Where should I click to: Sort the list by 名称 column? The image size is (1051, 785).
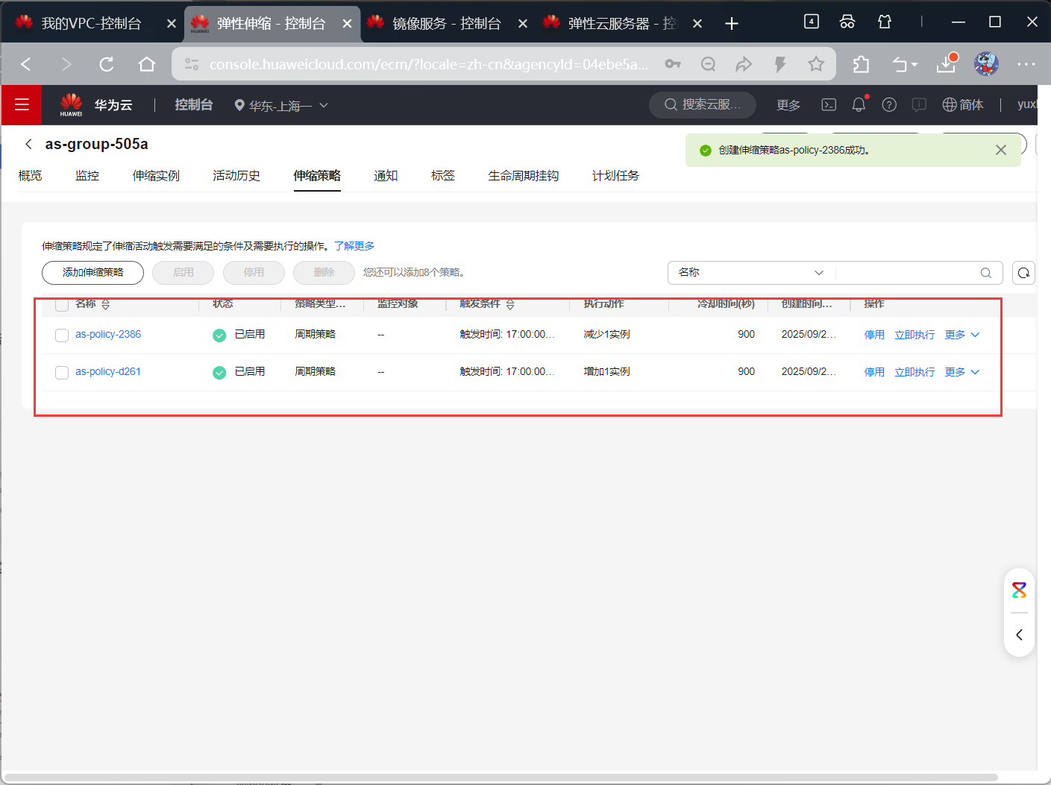click(105, 304)
